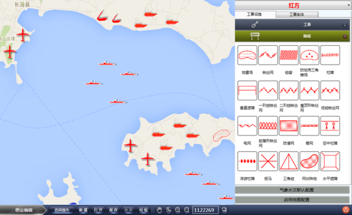Select the 水平遮障 horizontal screen icon

pos(330,161)
